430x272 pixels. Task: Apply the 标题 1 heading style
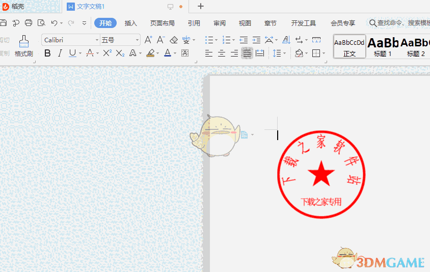click(383, 46)
